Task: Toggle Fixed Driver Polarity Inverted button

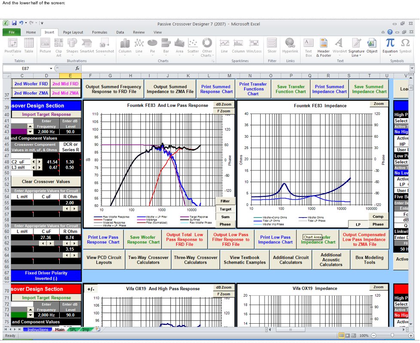Action: pyautogui.click(x=46, y=276)
